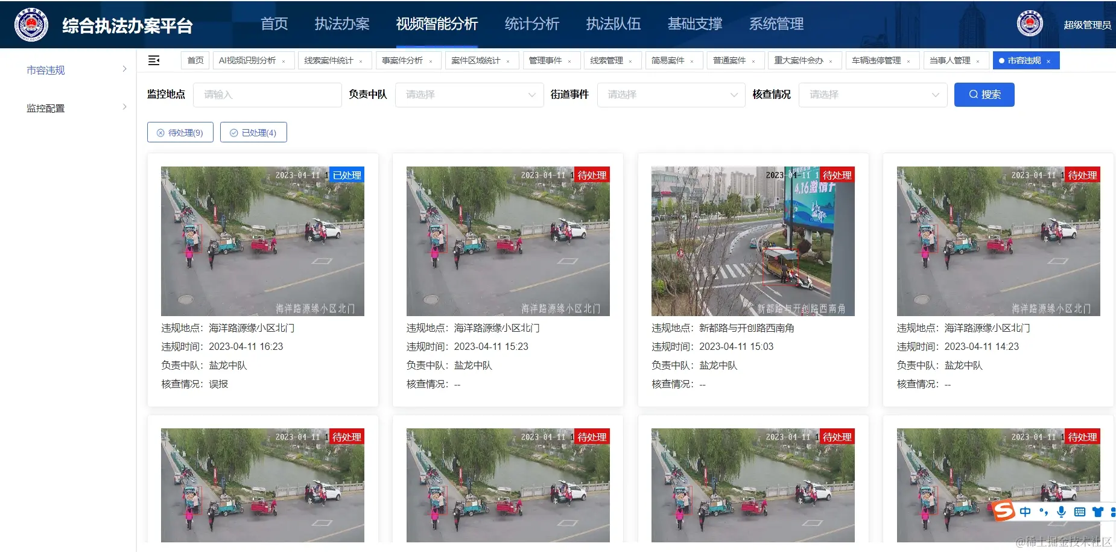This screenshot has width=1116, height=552.
Task: Click the location text 新都路与开创路西南角
Action: (x=747, y=328)
